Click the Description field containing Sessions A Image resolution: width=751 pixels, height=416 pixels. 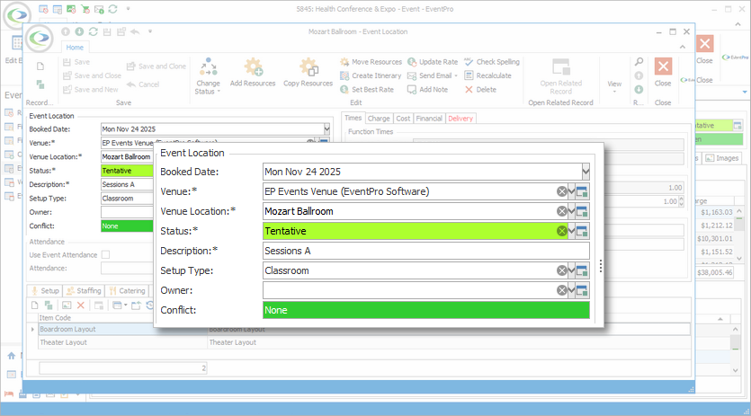point(426,251)
